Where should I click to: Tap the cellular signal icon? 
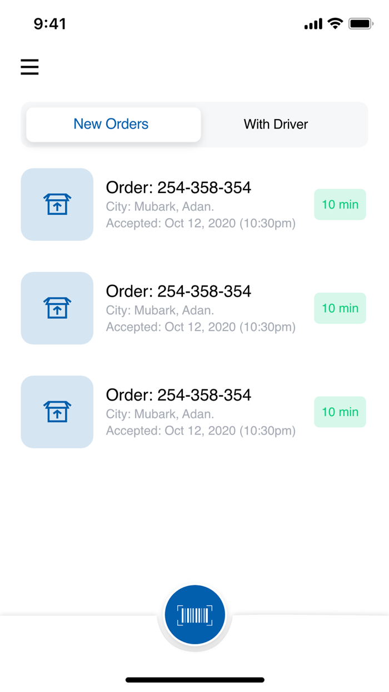pyautogui.click(x=313, y=24)
